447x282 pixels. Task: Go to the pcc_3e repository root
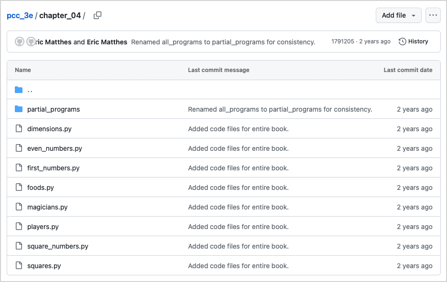[20, 15]
